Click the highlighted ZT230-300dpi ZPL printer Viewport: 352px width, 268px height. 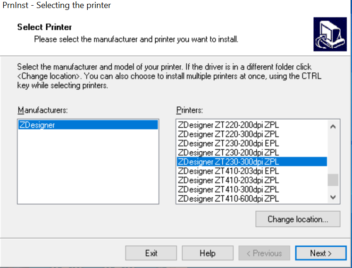(228, 162)
